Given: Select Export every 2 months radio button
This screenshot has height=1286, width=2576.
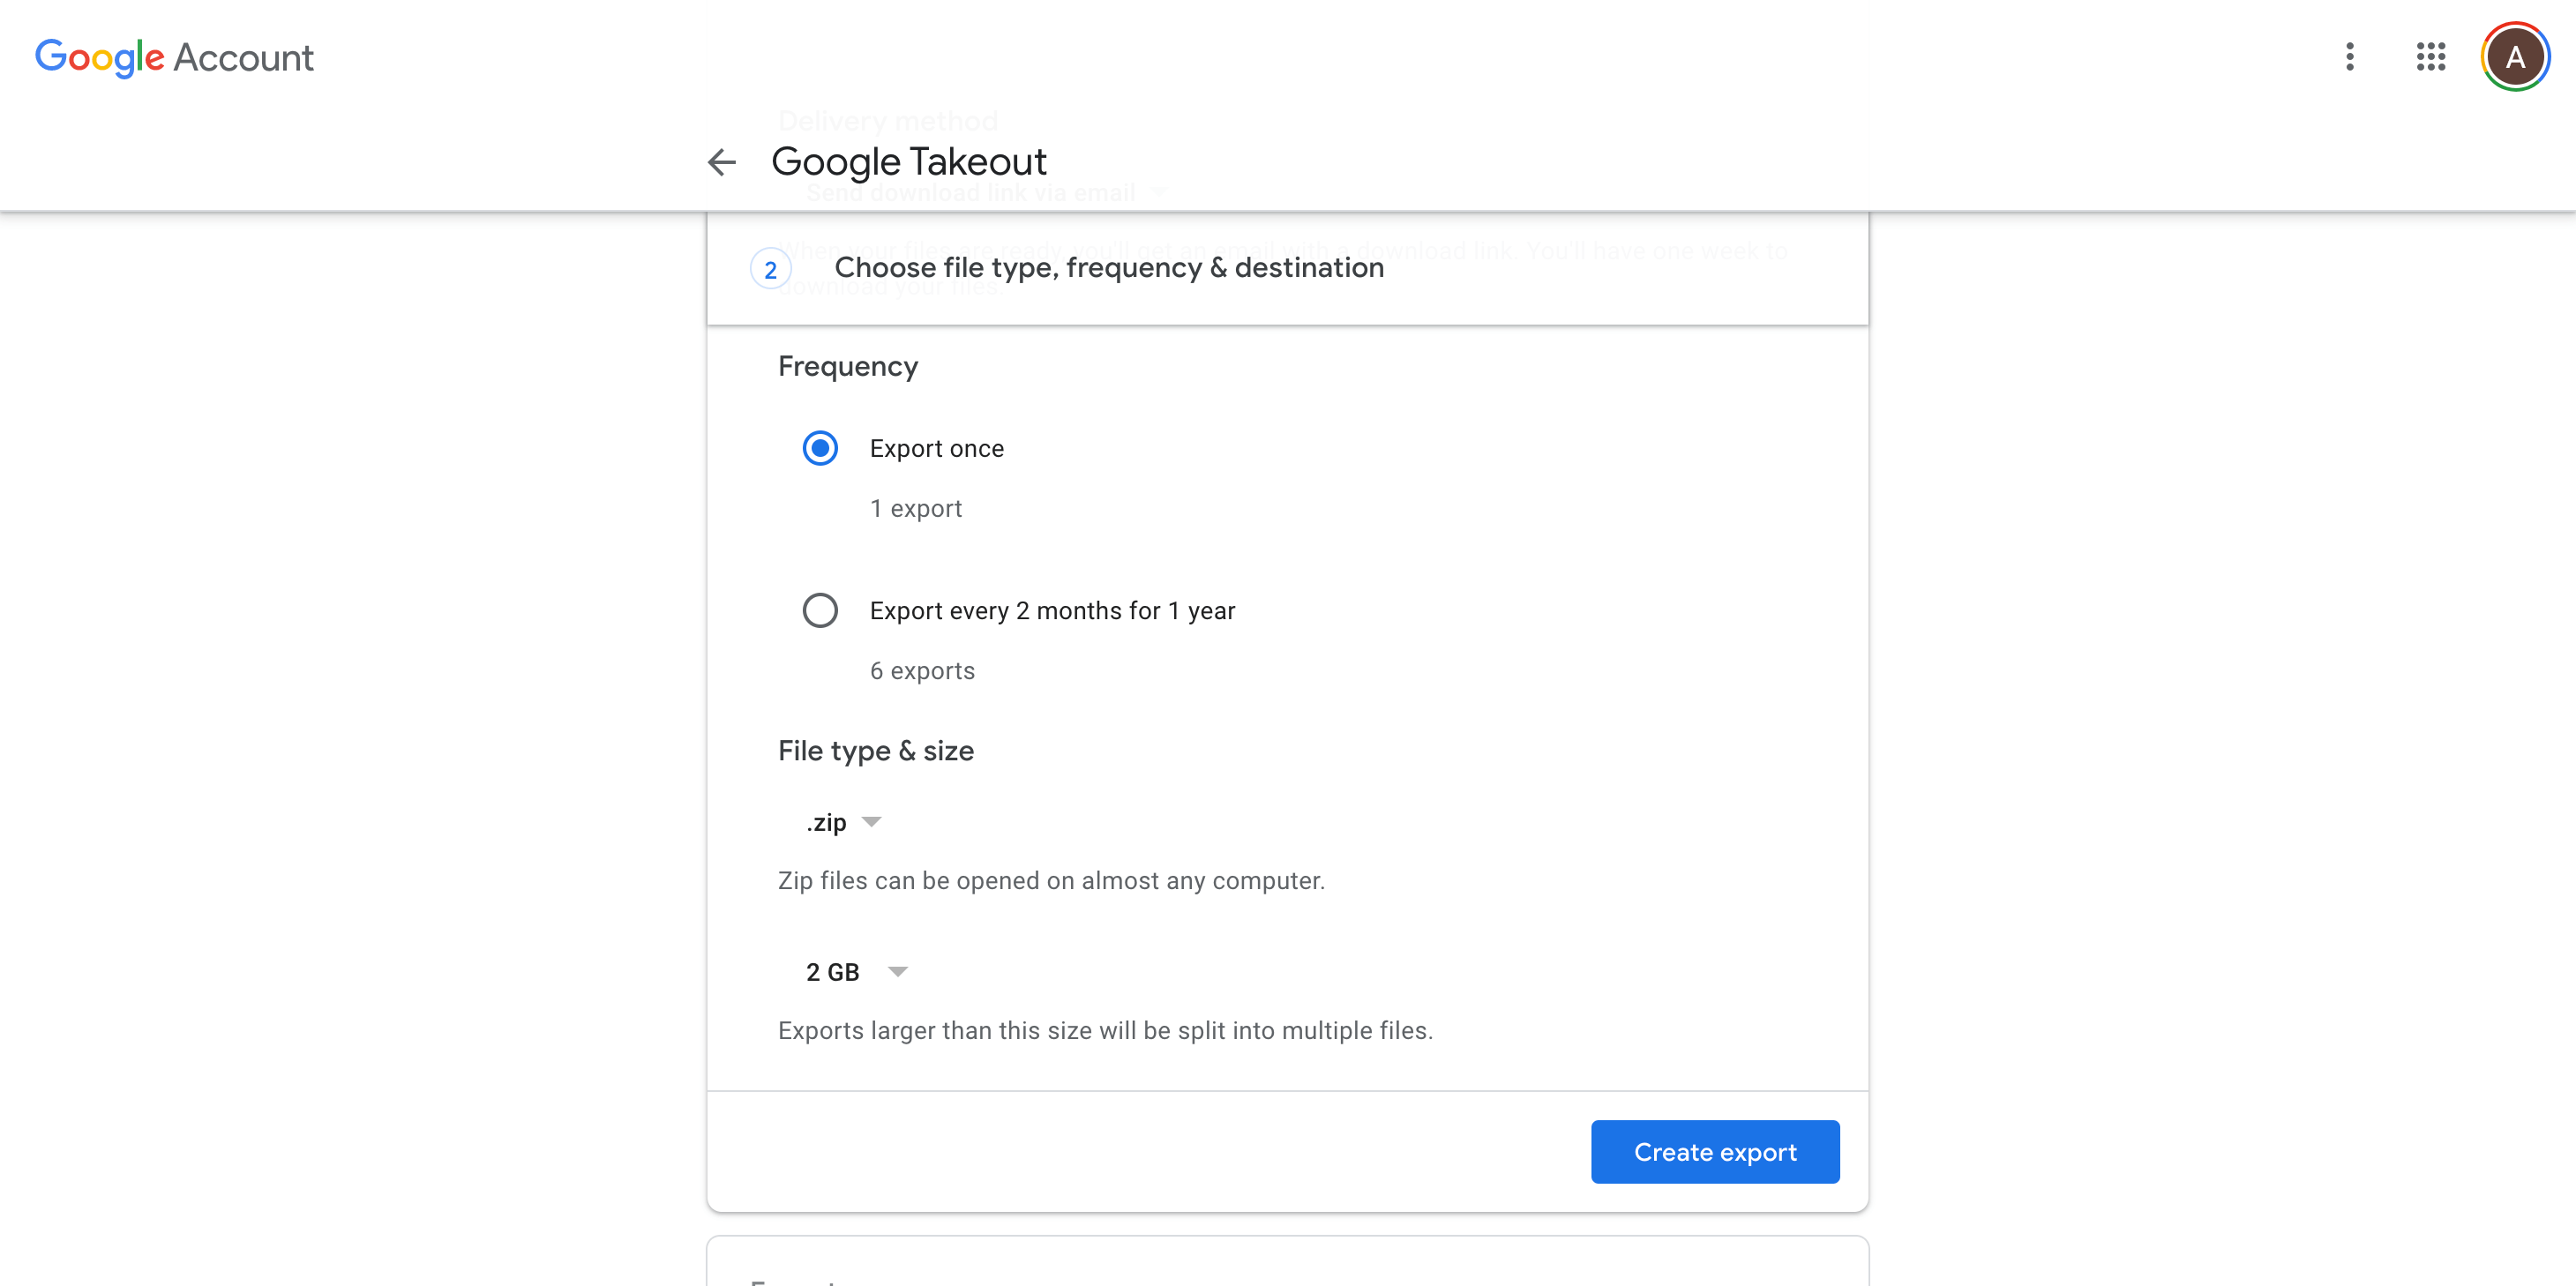Looking at the screenshot, I should pyautogui.click(x=820, y=610).
